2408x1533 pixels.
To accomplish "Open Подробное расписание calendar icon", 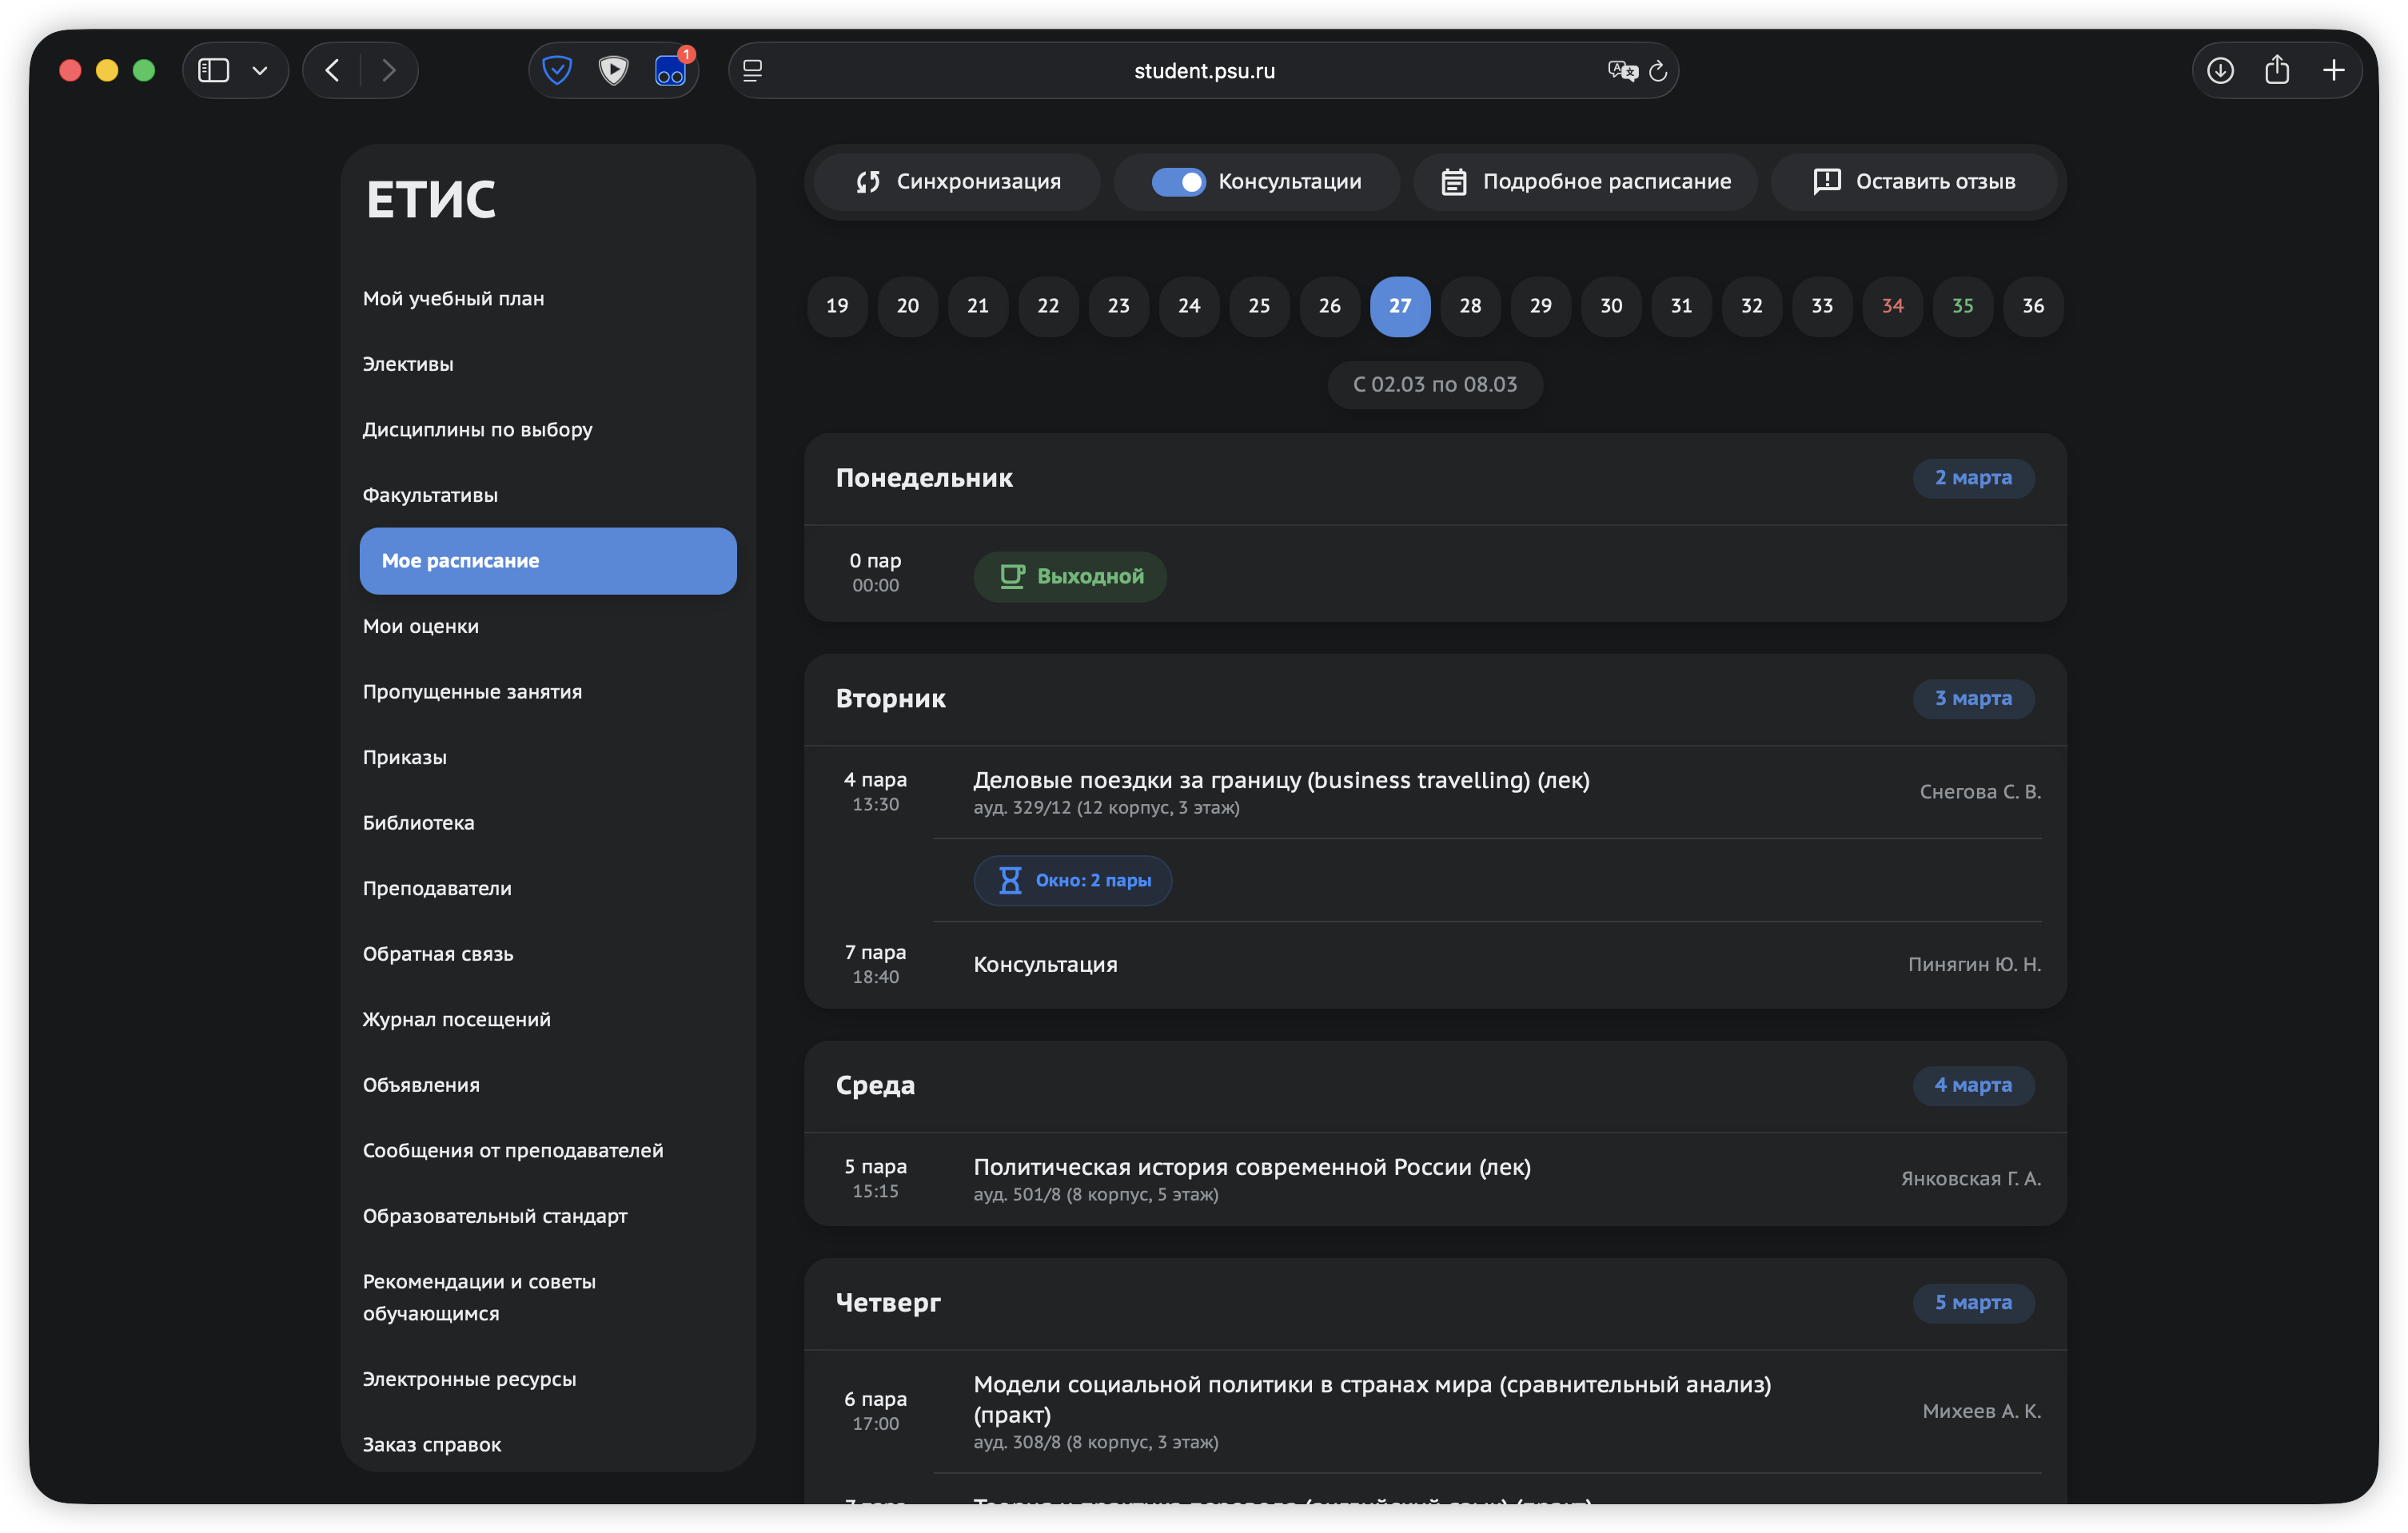I will coord(1453,182).
